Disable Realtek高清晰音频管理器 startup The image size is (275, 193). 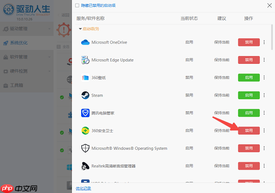tap(249, 166)
